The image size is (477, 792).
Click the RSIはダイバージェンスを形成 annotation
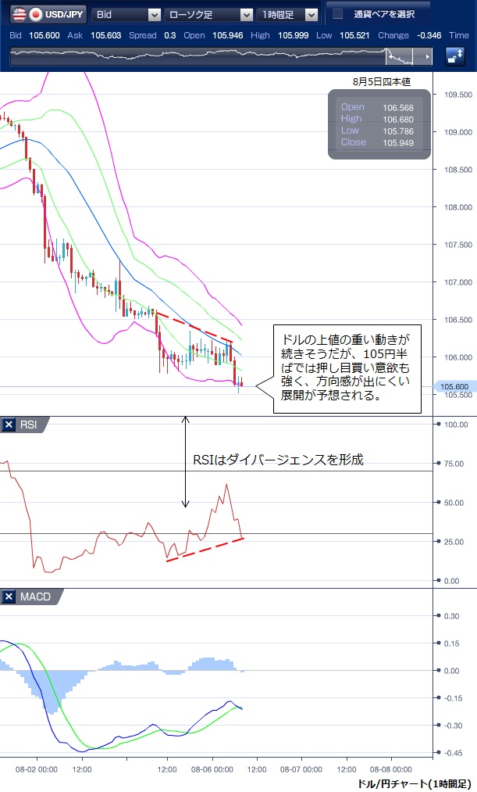coord(279,460)
